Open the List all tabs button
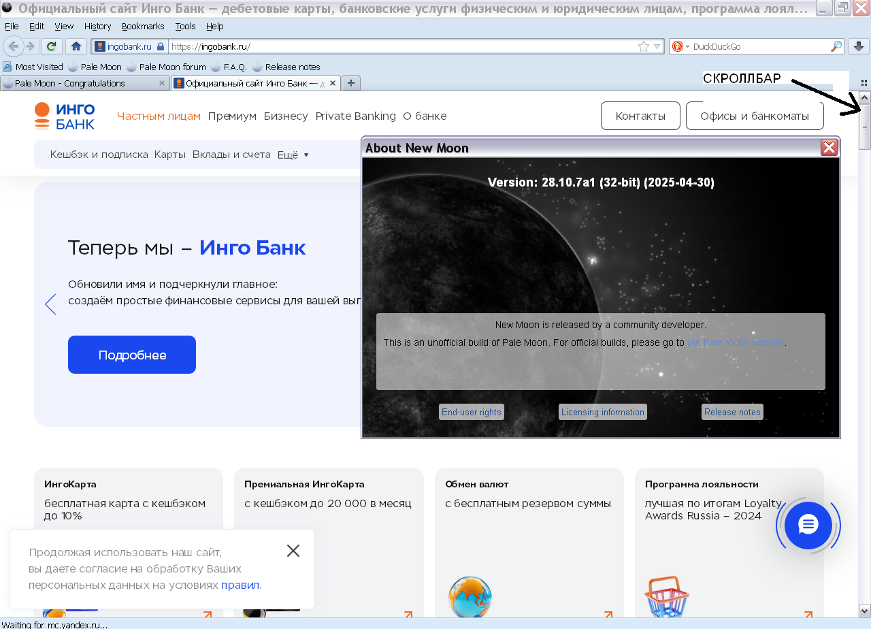Viewport: 871px width, 629px height. (864, 82)
